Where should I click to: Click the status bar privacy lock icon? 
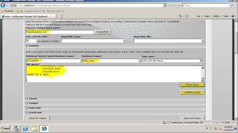click(216, 123)
